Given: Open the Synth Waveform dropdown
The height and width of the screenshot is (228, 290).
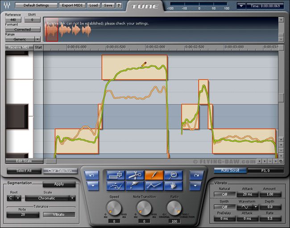Looking at the screenshot, I should (x=256, y=207).
